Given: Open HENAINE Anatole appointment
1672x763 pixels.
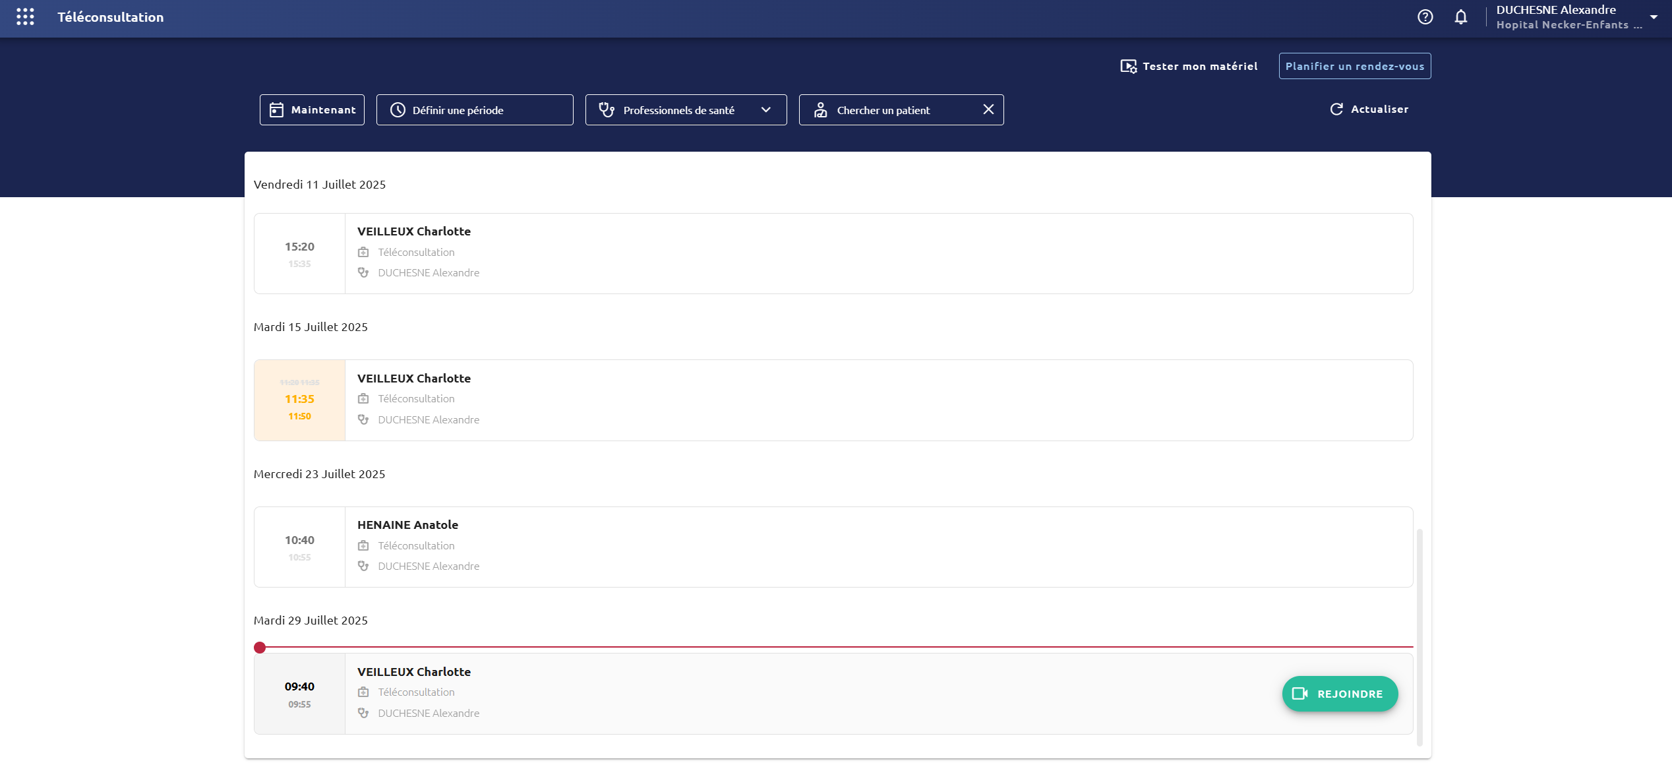Looking at the screenshot, I should (x=833, y=547).
